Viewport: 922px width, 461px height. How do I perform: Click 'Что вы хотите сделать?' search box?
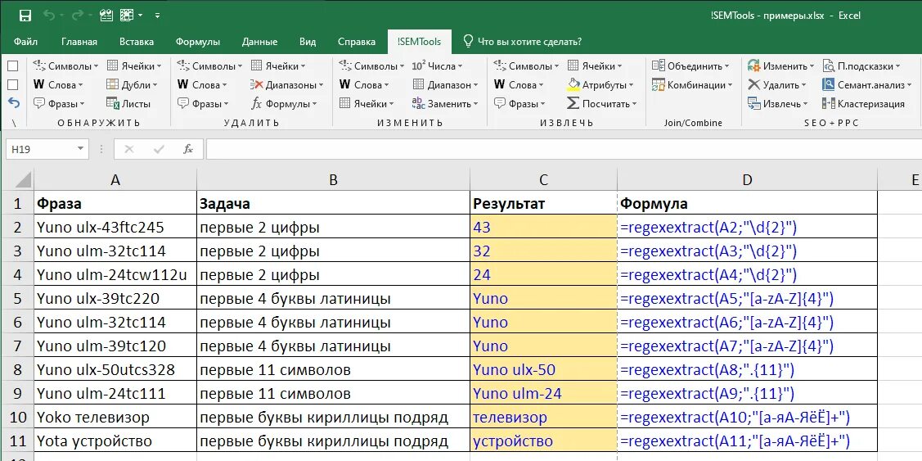pos(523,42)
